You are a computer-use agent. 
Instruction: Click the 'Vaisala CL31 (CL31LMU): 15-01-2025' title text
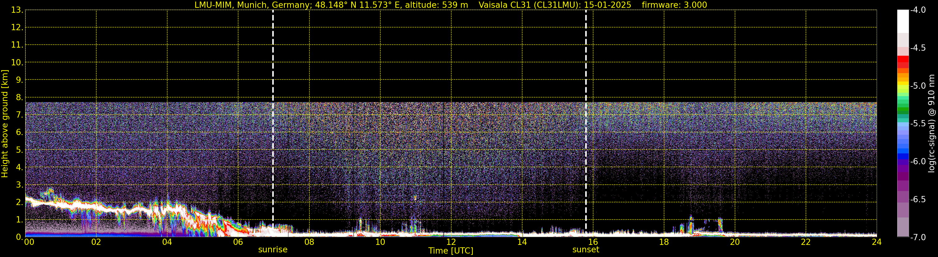[555, 5]
